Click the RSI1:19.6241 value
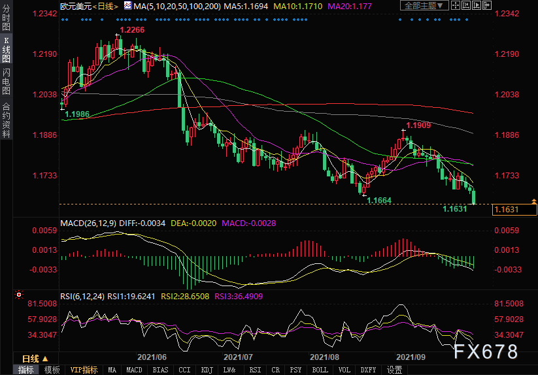Viewport: 538px width, 375px height. point(131,296)
